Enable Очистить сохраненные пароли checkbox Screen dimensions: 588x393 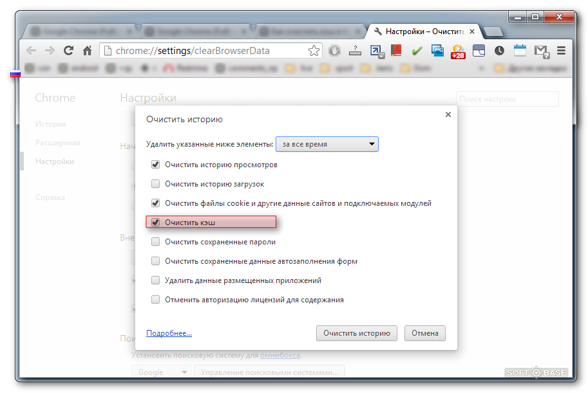point(155,242)
